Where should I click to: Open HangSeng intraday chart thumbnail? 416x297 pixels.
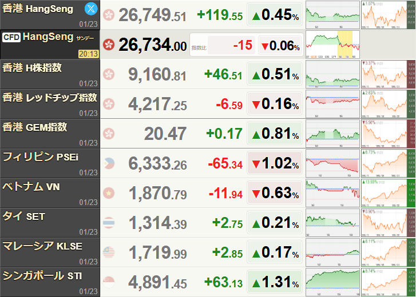coord(332,15)
